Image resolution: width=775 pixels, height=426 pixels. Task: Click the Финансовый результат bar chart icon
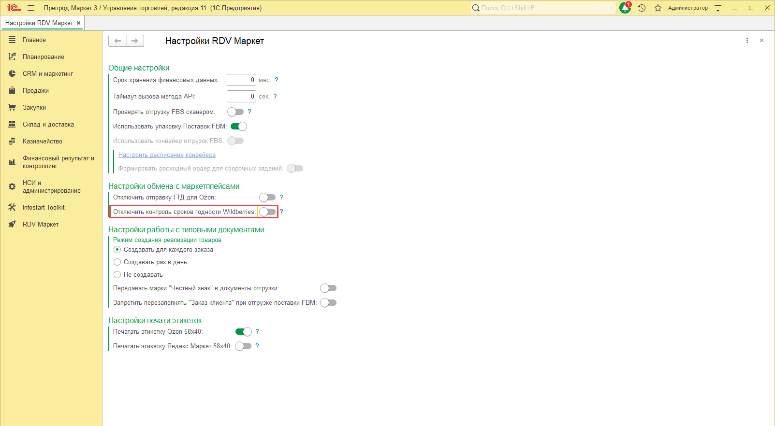[x=12, y=162]
